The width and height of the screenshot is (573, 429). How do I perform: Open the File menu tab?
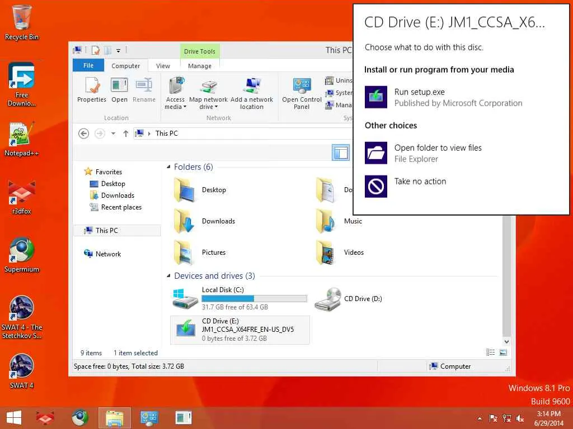(88, 65)
